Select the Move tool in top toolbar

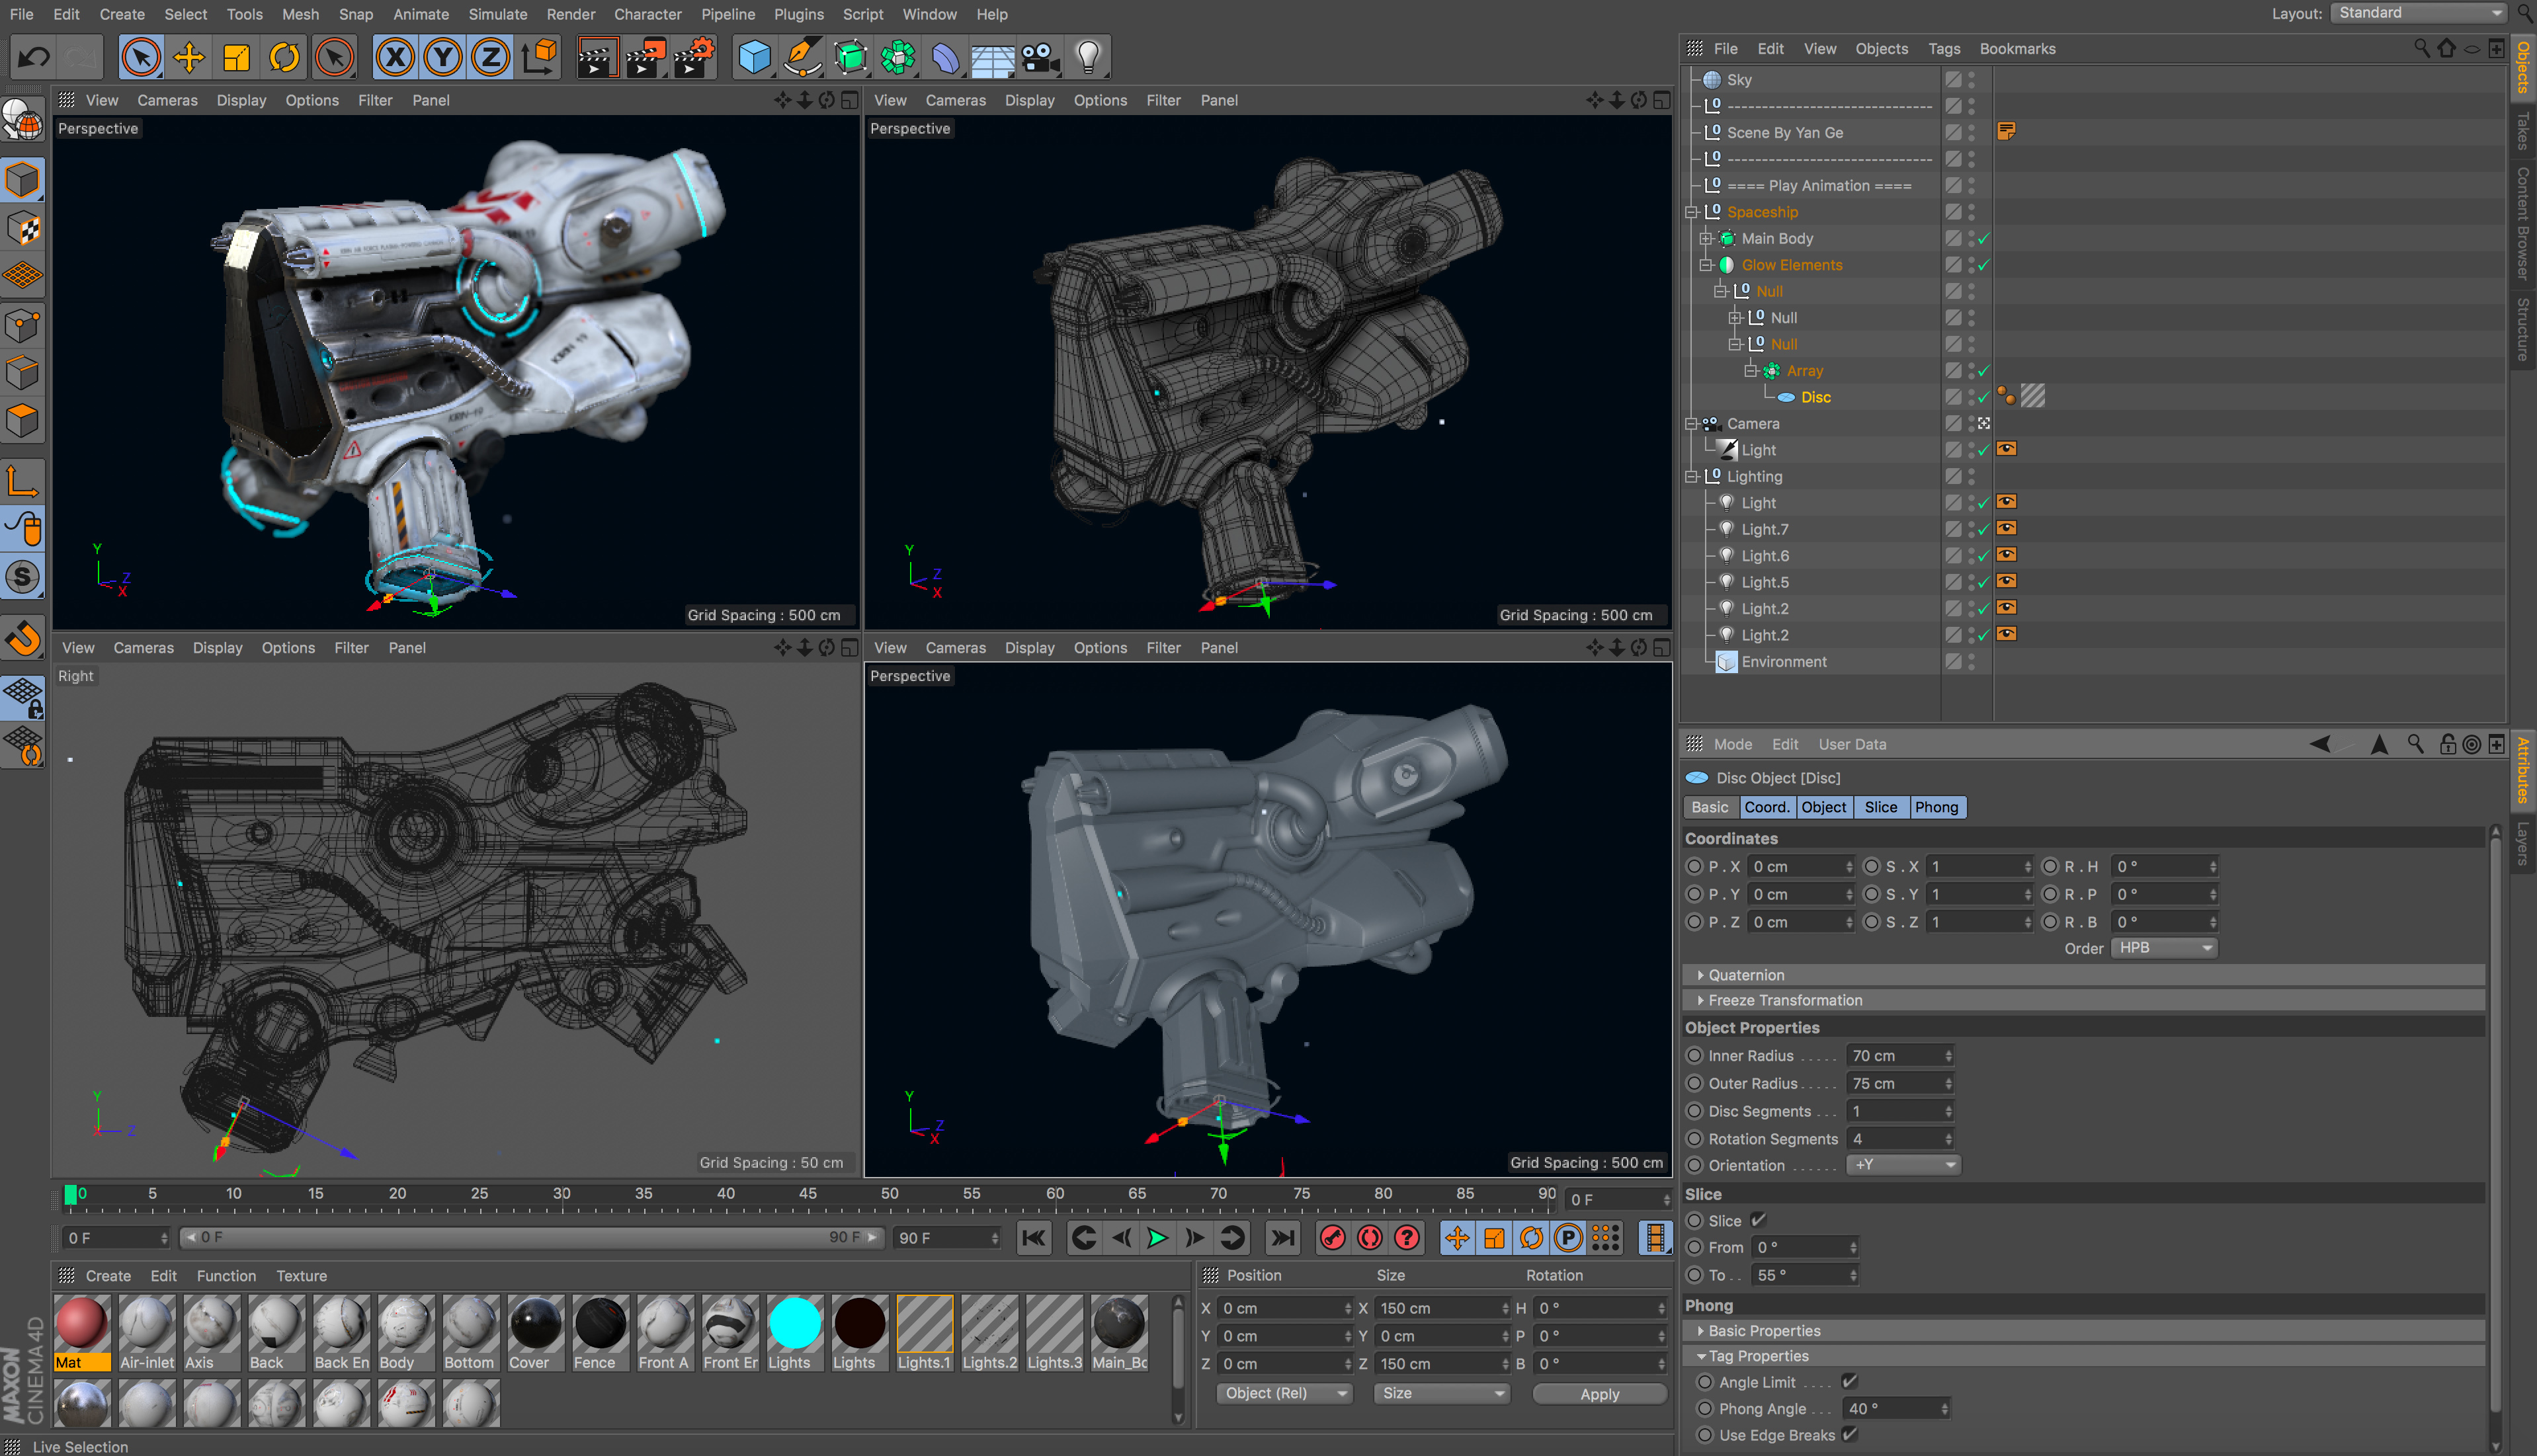(188, 57)
